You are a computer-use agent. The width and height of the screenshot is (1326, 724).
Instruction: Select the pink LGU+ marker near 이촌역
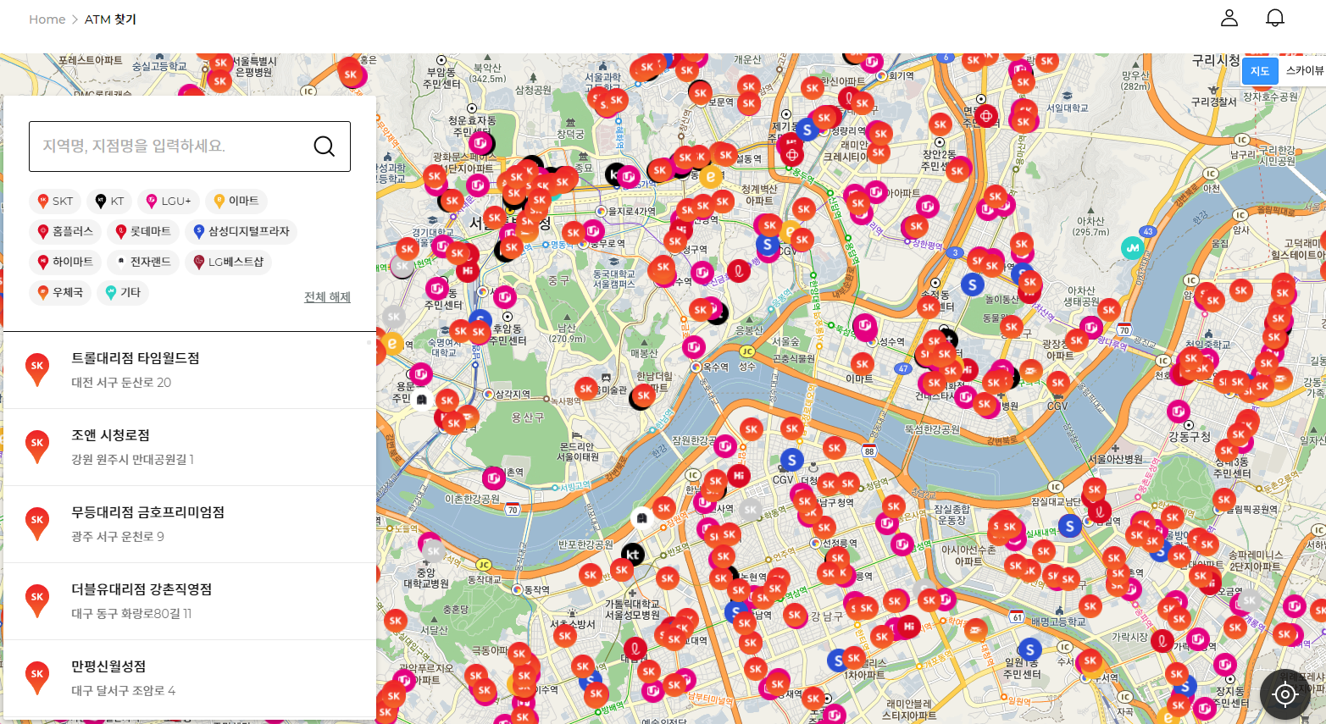click(494, 478)
